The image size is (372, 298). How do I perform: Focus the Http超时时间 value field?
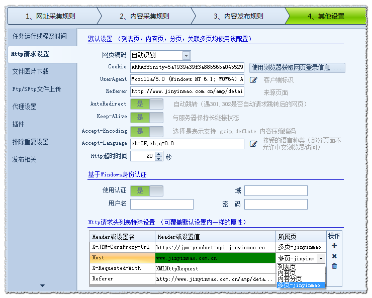click(143, 156)
